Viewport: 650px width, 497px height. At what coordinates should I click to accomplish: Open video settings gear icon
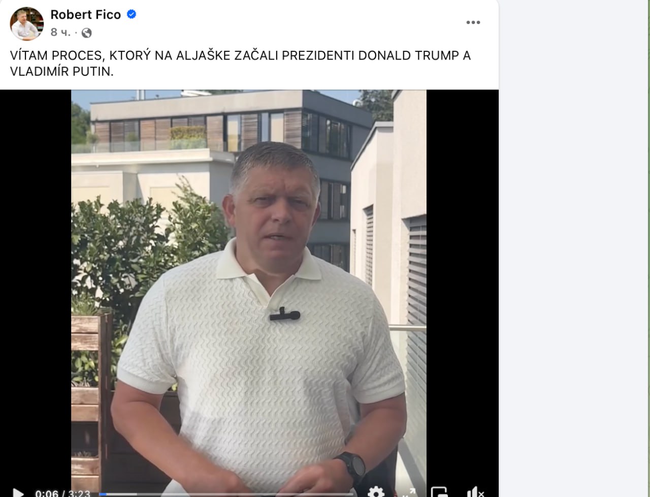coord(376,492)
